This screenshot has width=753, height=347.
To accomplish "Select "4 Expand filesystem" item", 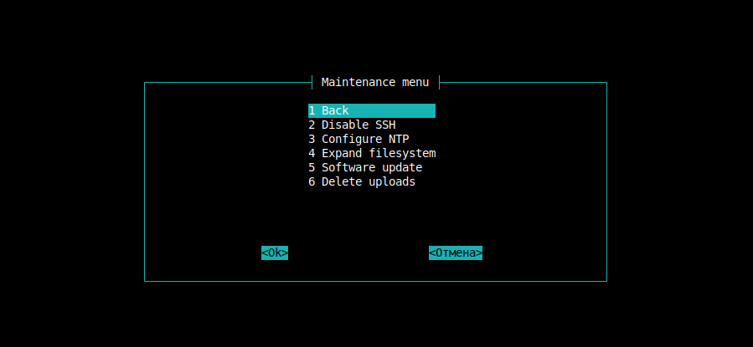I will (372, 153).
